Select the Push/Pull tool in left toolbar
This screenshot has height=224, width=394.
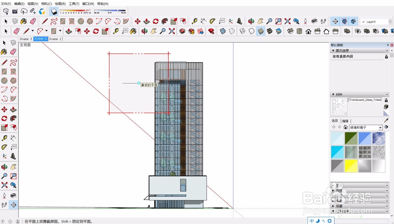[13, 109]
